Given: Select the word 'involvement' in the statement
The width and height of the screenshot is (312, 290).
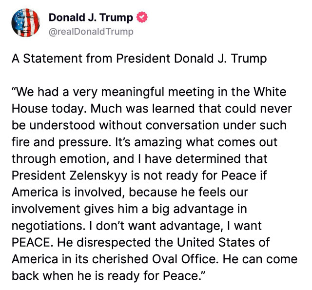Looking at the screenshot, I should 46,209.
